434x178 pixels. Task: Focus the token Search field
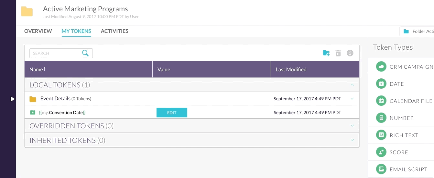(x=55, y=53)
